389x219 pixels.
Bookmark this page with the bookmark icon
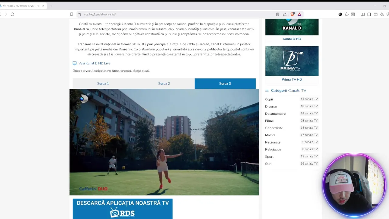click(71, 14)
